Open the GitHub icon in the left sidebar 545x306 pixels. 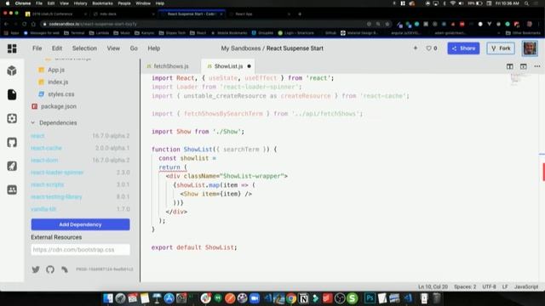[12, 142]
